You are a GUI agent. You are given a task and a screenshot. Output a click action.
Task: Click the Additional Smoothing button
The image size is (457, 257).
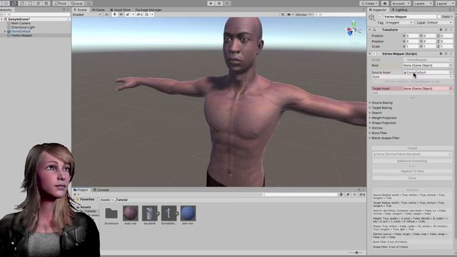(x=412, y=161)
